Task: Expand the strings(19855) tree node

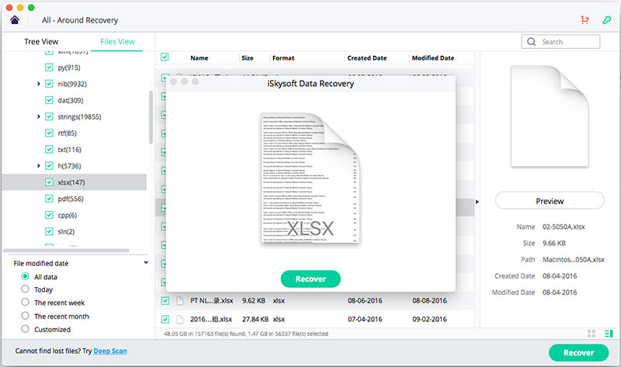Action: [x=38, y=117]
